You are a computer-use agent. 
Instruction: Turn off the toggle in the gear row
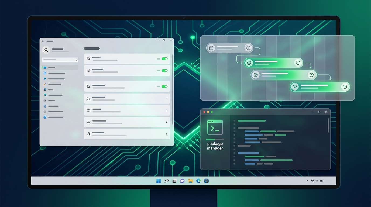point(164,59)
